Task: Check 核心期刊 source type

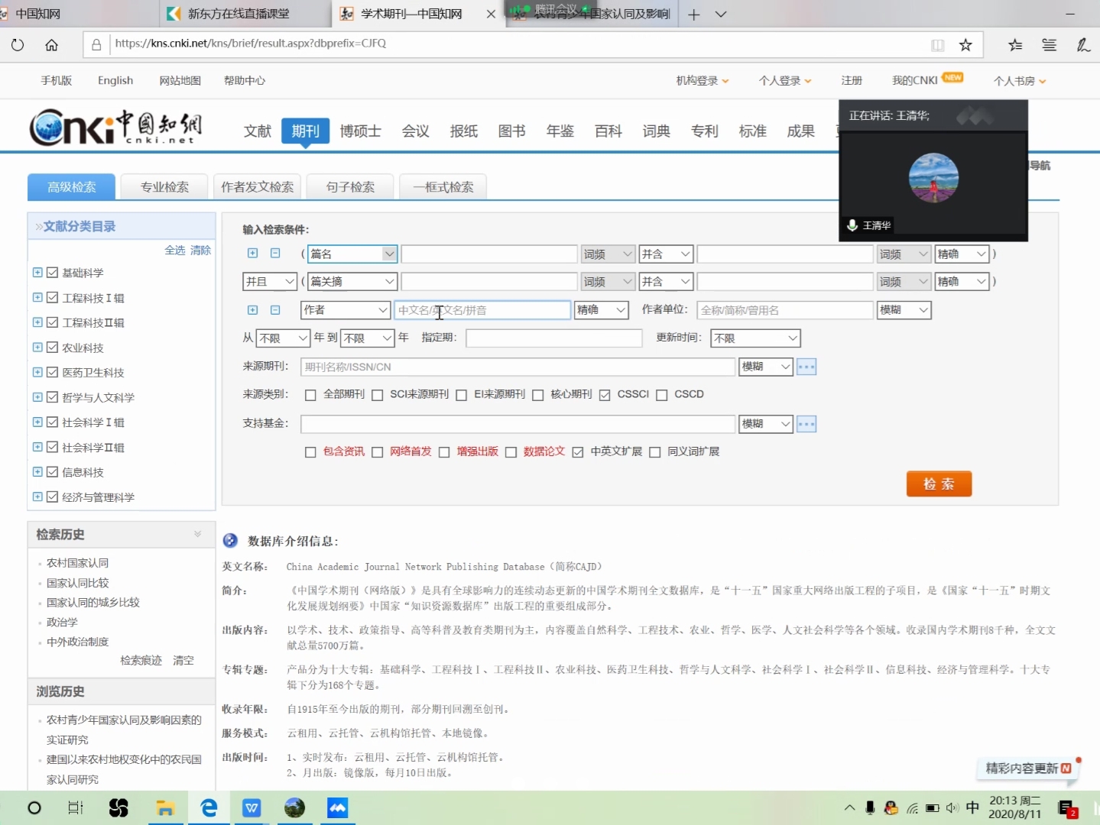Action: pyautogui.click(x=537, y=395)
